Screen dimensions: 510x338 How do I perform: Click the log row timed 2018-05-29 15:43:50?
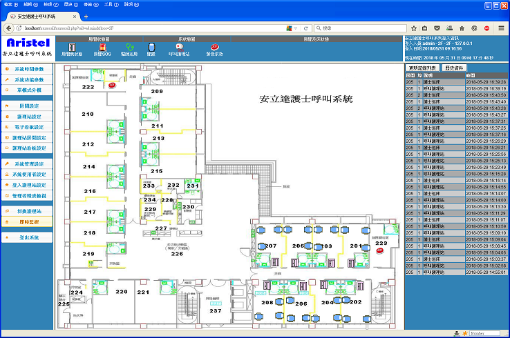[456, 95]
